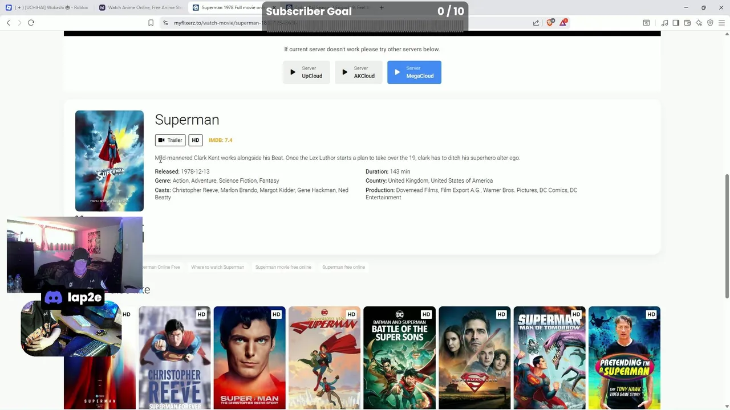730x410 pixels.
Task: Open the tab search icon in toolbar
Action: pyautogui.click(x=646, y=23)
